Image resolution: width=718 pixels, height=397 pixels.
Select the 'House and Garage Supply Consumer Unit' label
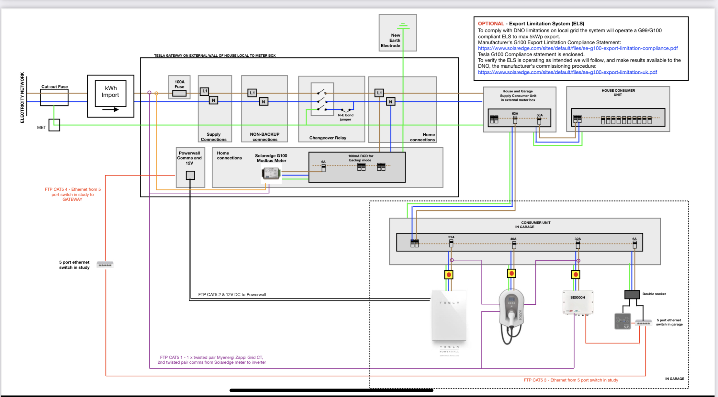click(518, 96)
